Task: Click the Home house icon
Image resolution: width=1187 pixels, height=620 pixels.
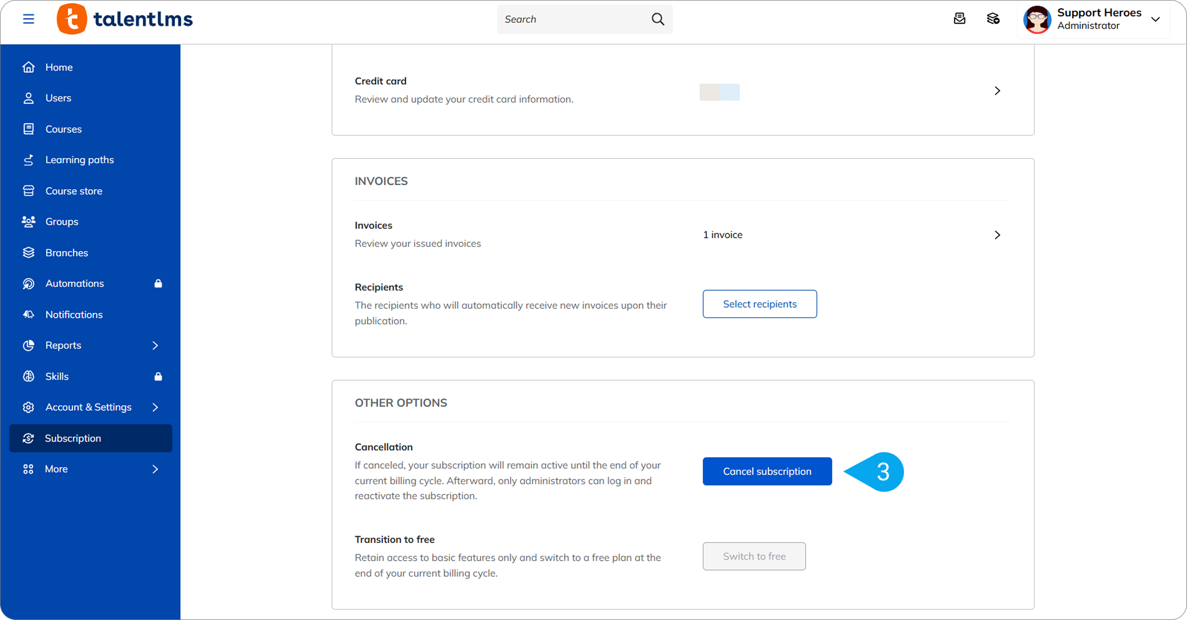Action: point(29,67)
